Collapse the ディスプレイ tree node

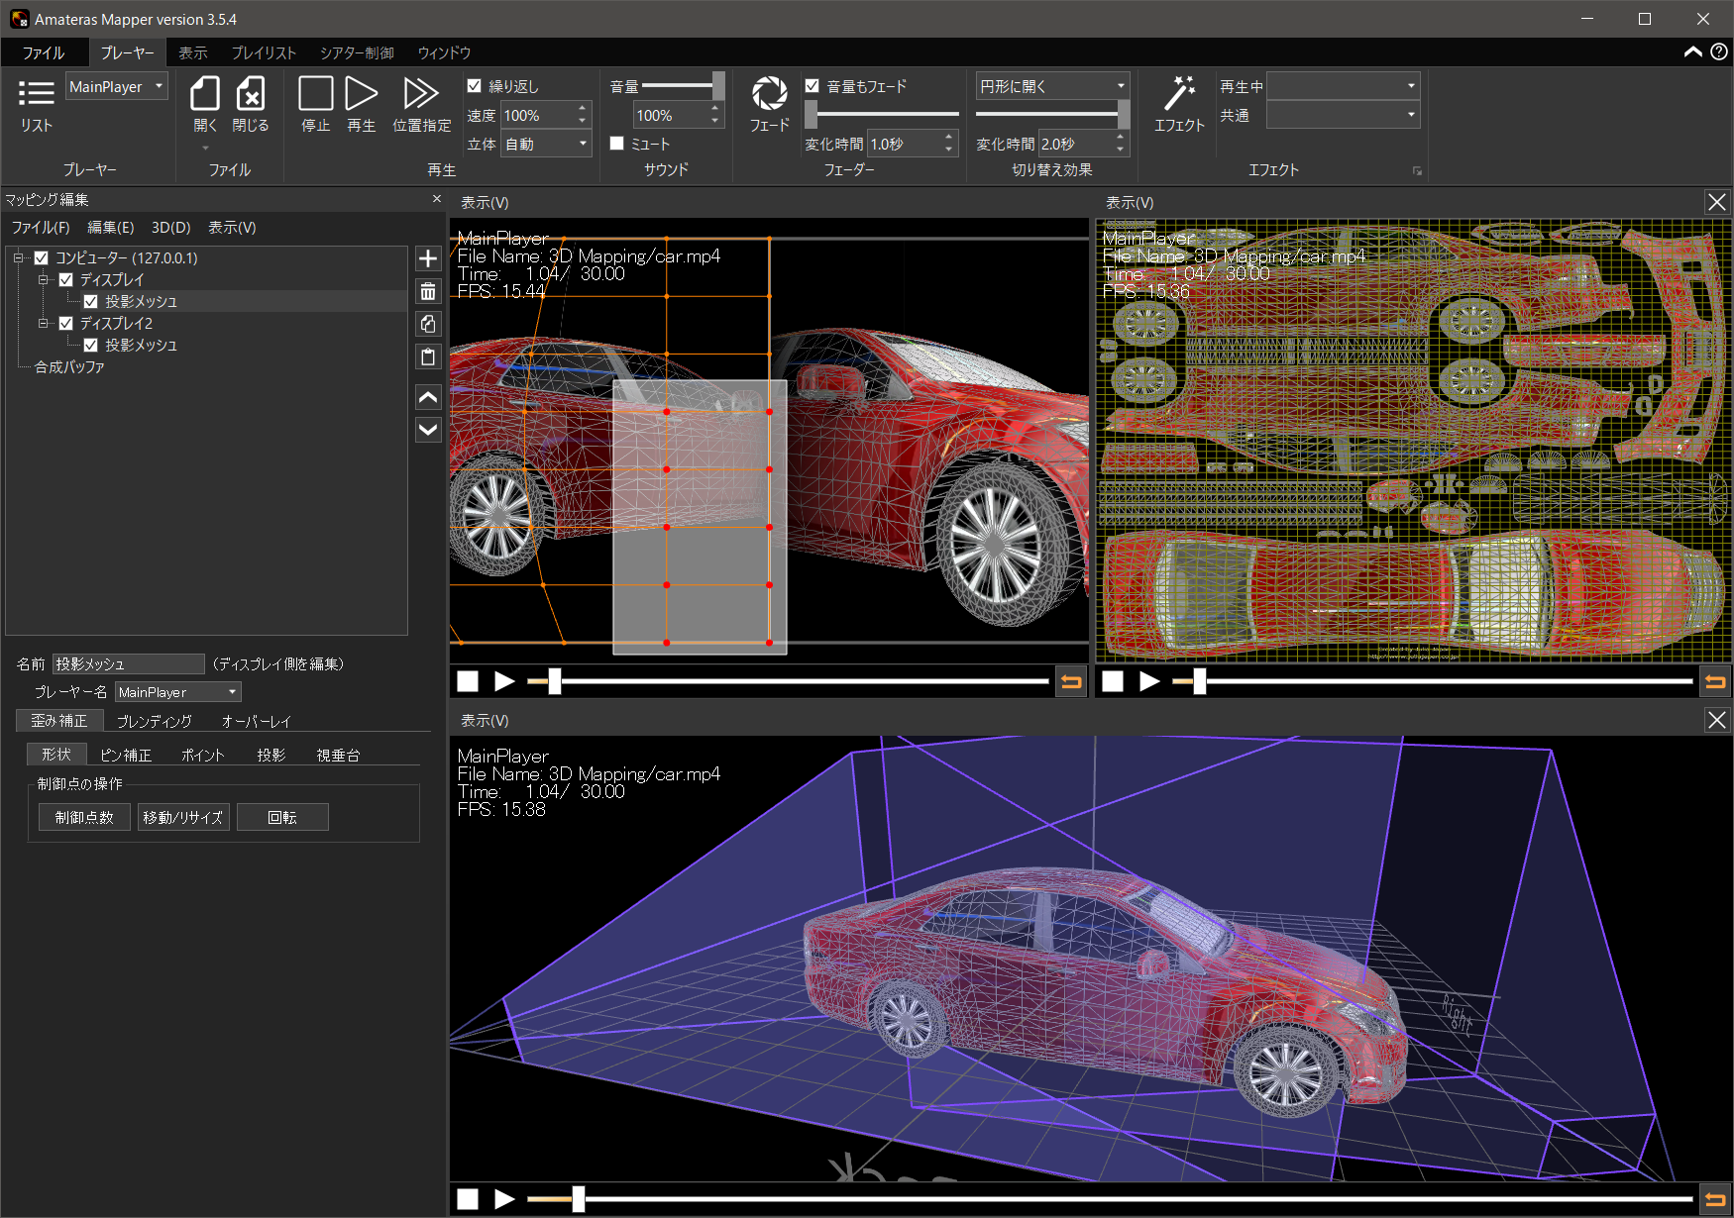(x=44, y=279)
